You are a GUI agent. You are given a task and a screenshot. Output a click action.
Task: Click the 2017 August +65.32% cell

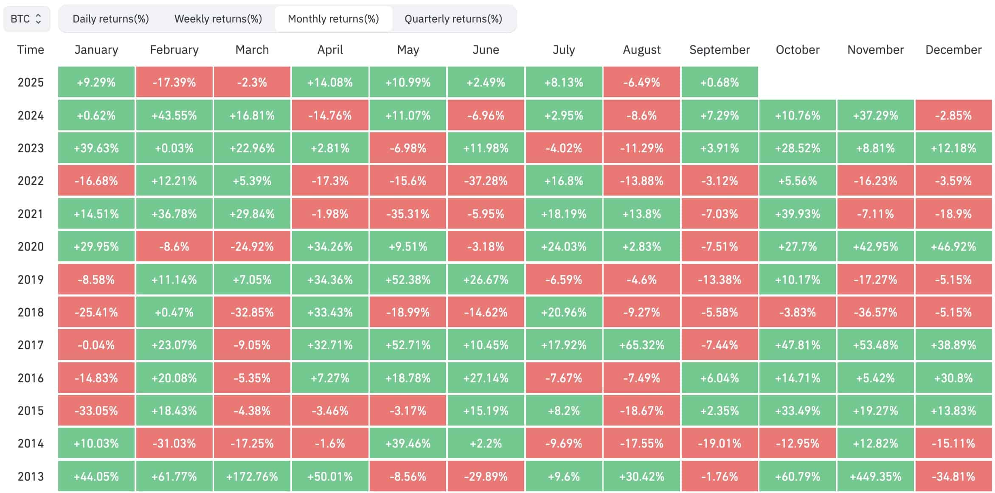(x=641, y=345)
